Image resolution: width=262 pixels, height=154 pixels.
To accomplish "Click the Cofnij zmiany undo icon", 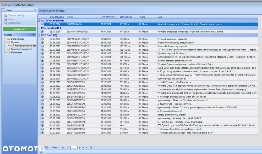I will [x=6, y=23].
